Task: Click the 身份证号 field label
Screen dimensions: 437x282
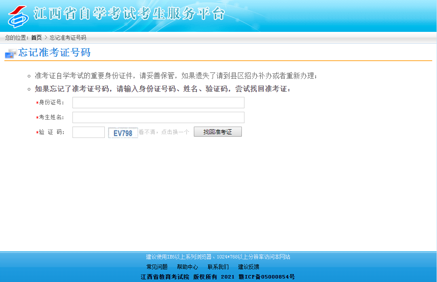Action: pos(52,103)
